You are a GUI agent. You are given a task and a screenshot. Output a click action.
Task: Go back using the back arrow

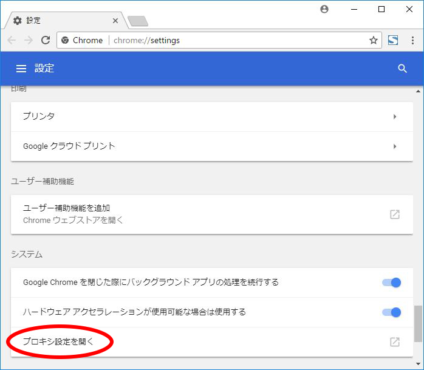[12, 40]
